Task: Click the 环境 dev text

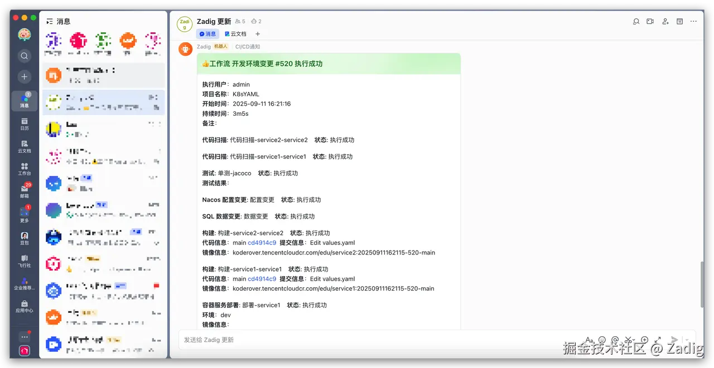Action: [216, 315]
